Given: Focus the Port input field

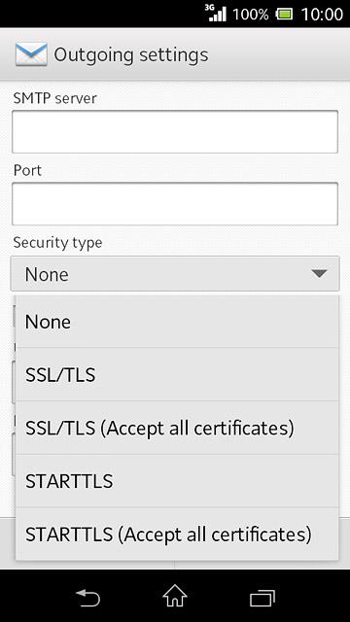Looking at the screenshot, I should point(175,204).
